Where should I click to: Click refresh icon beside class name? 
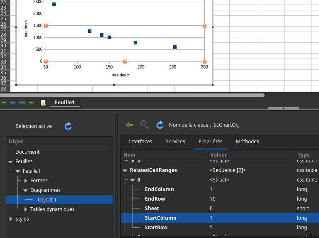click(x=159, y=125)
